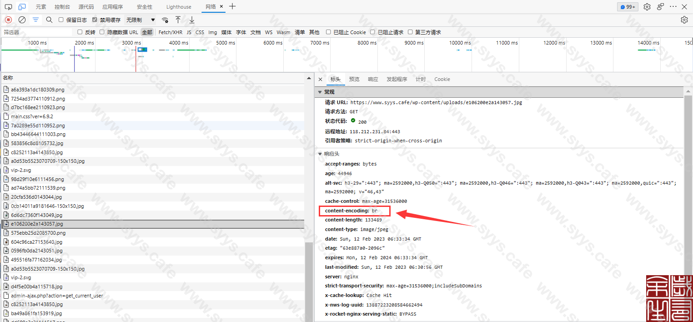Toggle device emulation mode icon
The width and height of the screenshot is (693, 322).
[22, 7]
